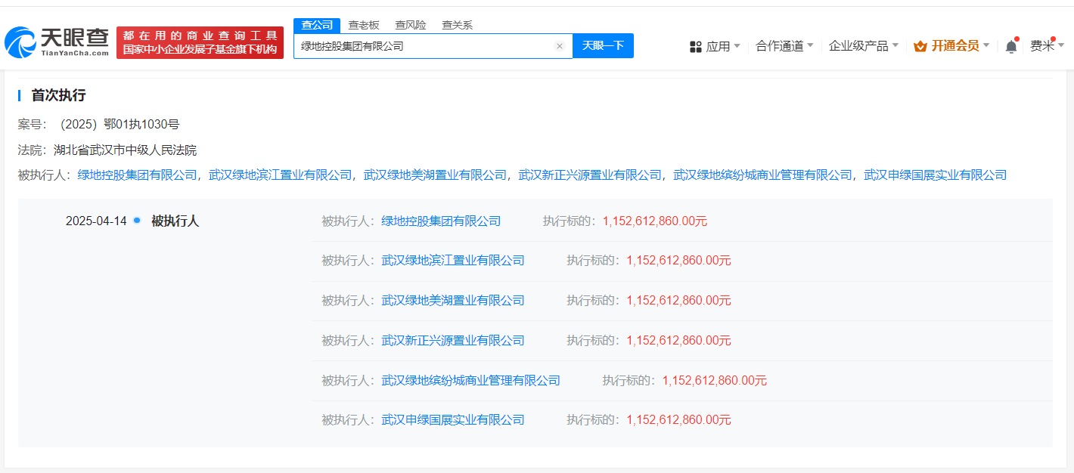
Task: Click 武汉新正兴源置业有限公司 in table row
Action: pyautogui.click(x=453, y=341)
